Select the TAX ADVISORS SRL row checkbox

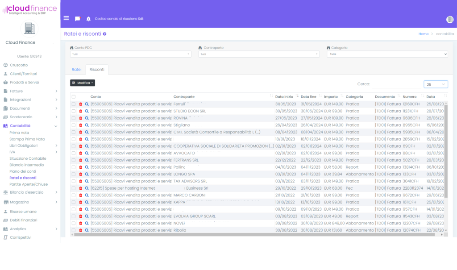pos(74,181)
